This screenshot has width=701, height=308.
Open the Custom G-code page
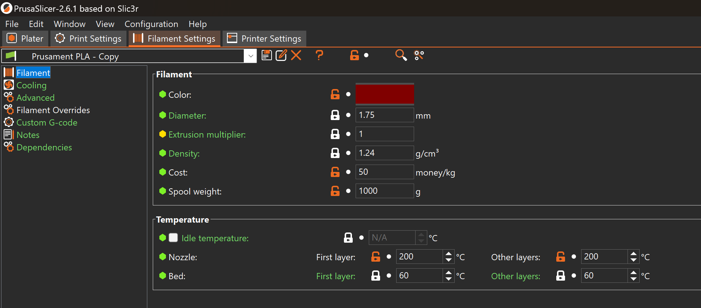click(47, 123)
